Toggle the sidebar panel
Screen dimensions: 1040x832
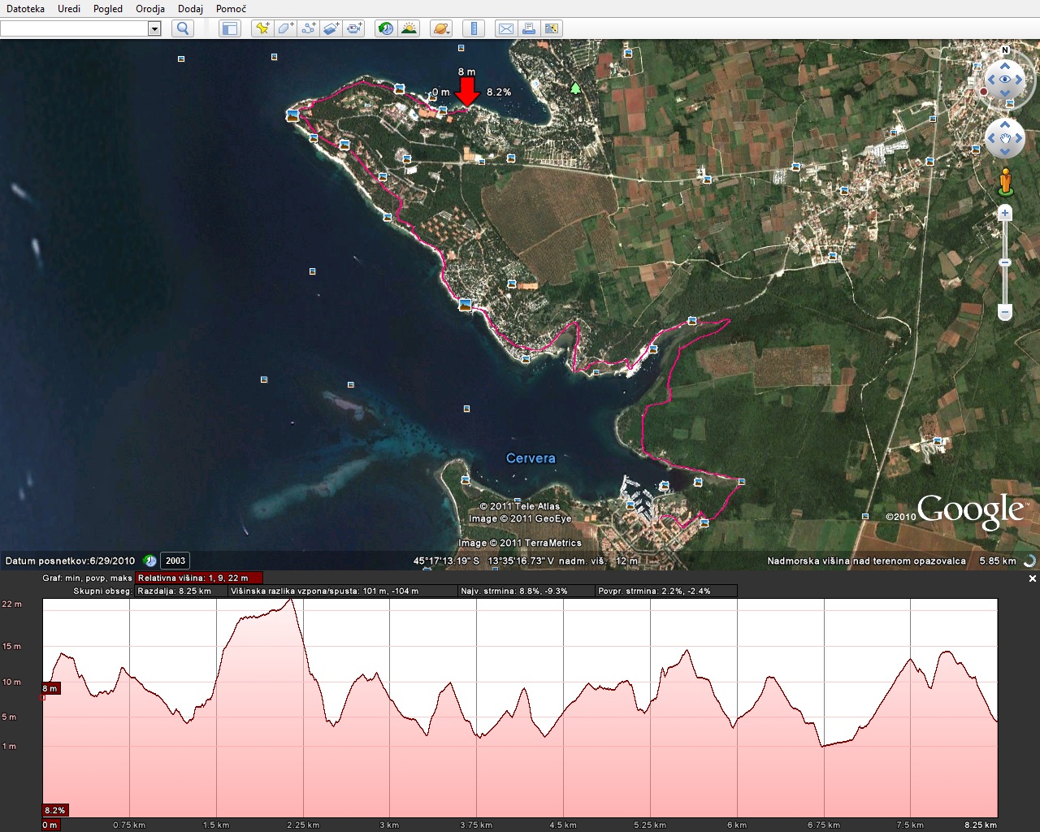click(230, 28)
